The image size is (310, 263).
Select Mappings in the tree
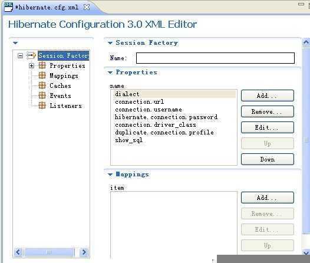64,75
